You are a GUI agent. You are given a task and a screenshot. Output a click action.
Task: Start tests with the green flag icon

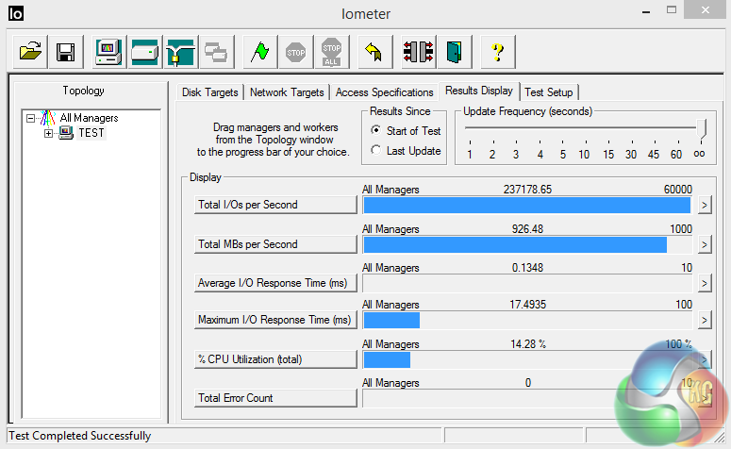[x=259, y=52]
